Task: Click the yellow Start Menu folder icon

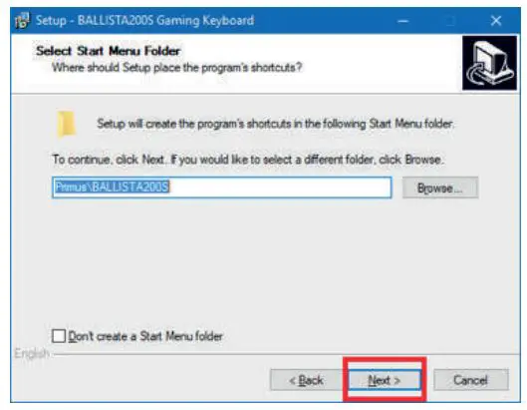Action: coord(66,124)
